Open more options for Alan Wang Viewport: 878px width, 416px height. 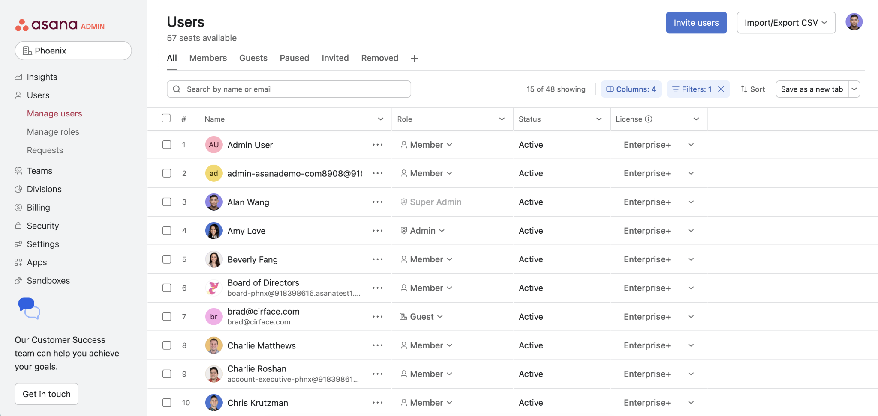click(x=377, y=202)
